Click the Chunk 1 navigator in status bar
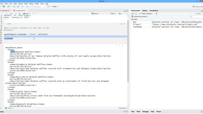The height and width of the screenshot is (114, 203). tap(10, 108)
